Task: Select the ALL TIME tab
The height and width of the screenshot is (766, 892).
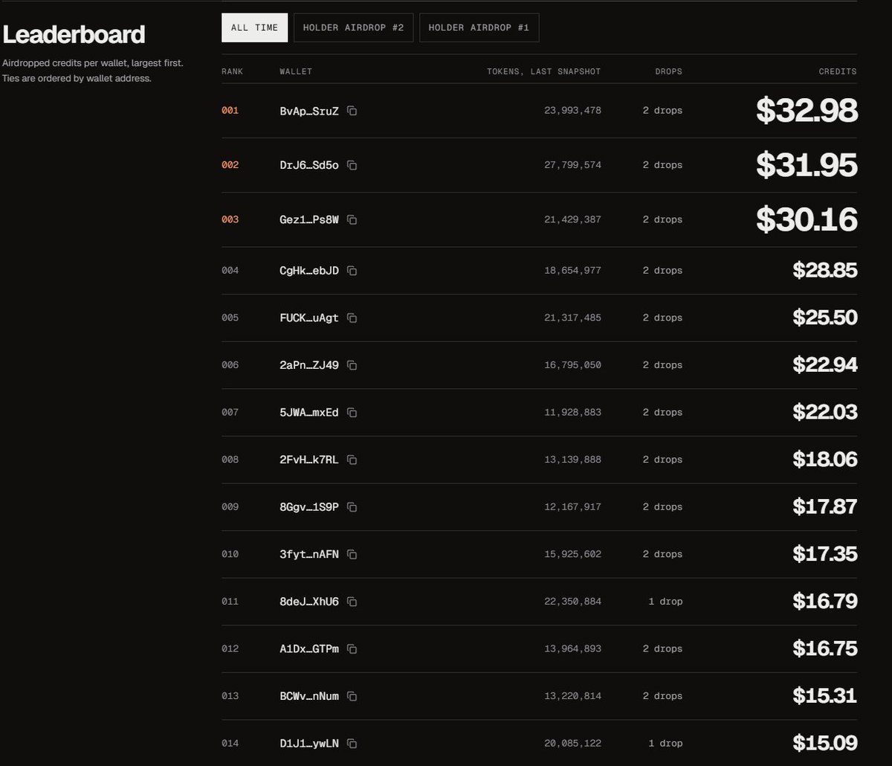Action: 254,28
